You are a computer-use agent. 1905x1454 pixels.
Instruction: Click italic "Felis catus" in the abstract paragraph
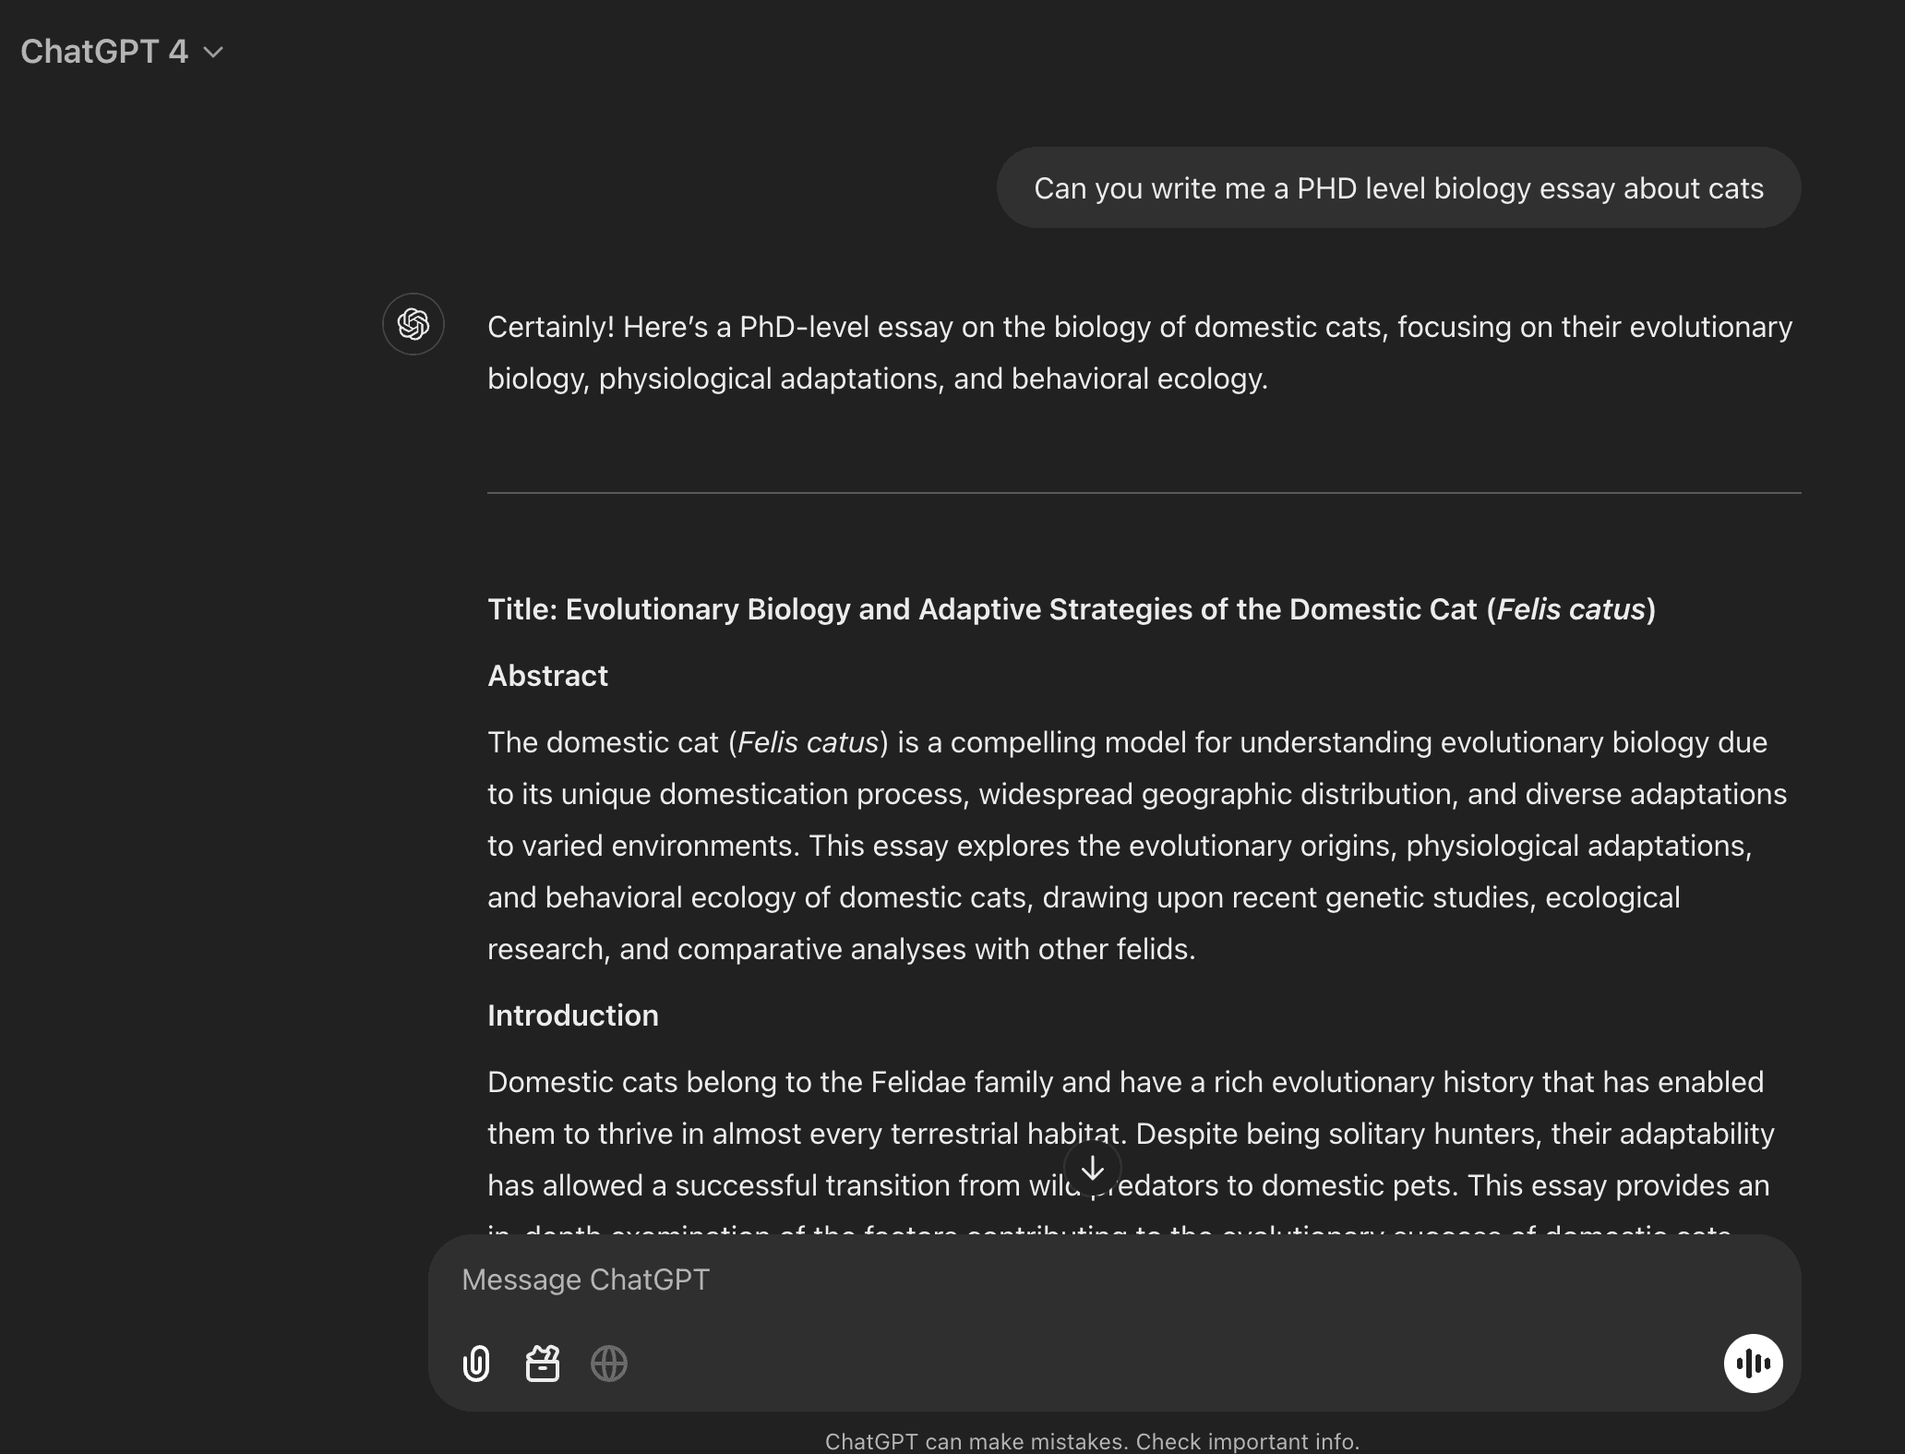tap(808, 742)
